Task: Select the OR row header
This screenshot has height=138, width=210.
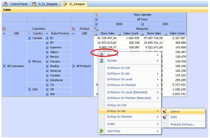Action: coord(58,90)
